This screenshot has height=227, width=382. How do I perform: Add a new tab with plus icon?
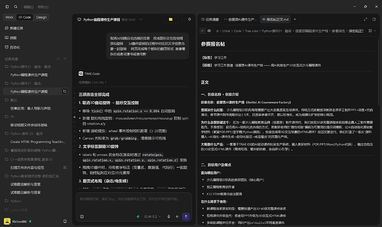point(295,19)
